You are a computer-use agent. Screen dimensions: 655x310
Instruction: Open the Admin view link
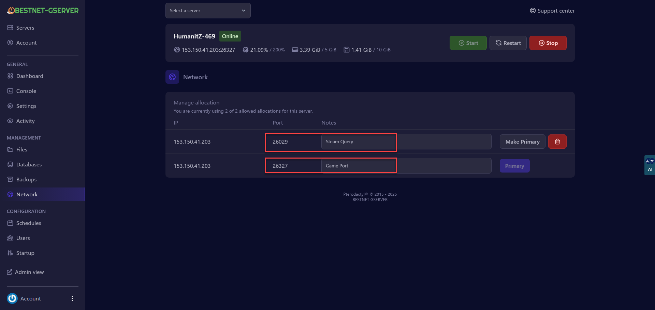click(29, 272)
